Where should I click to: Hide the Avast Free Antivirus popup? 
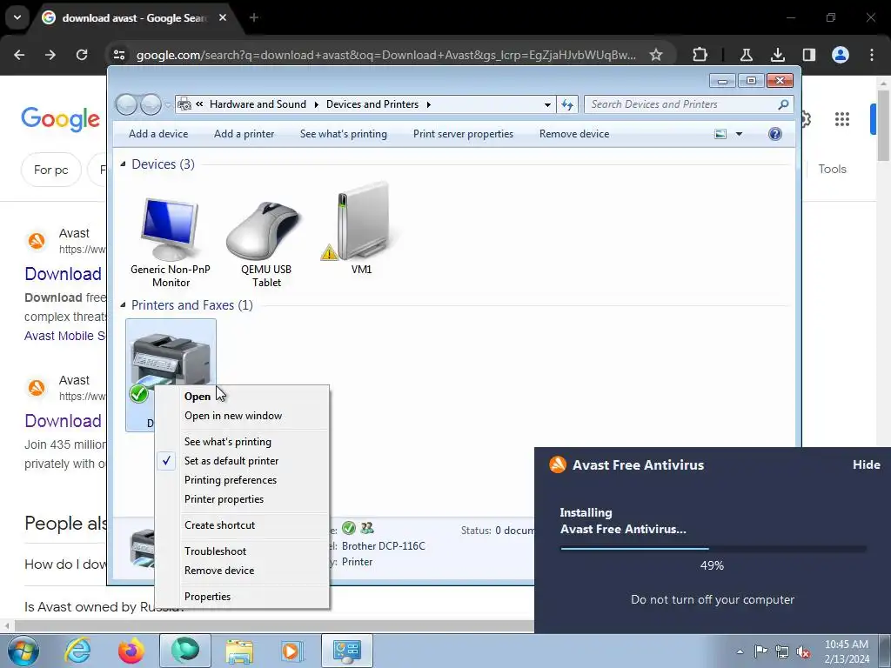[x=866, y=464]
